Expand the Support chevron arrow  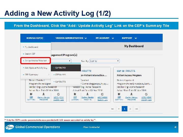[136, 38]
